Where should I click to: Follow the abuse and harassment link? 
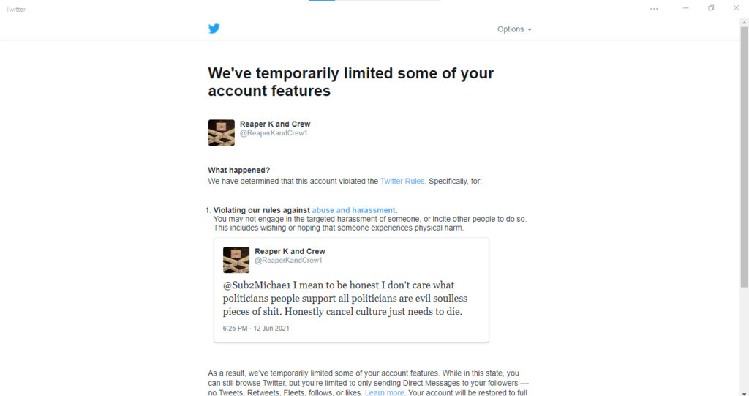(x=353, y=210)
